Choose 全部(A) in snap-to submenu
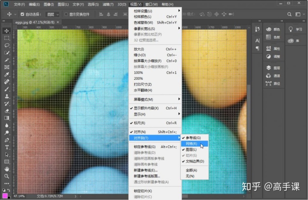This screenshot has height=200, width=308. tap(194, 170)
